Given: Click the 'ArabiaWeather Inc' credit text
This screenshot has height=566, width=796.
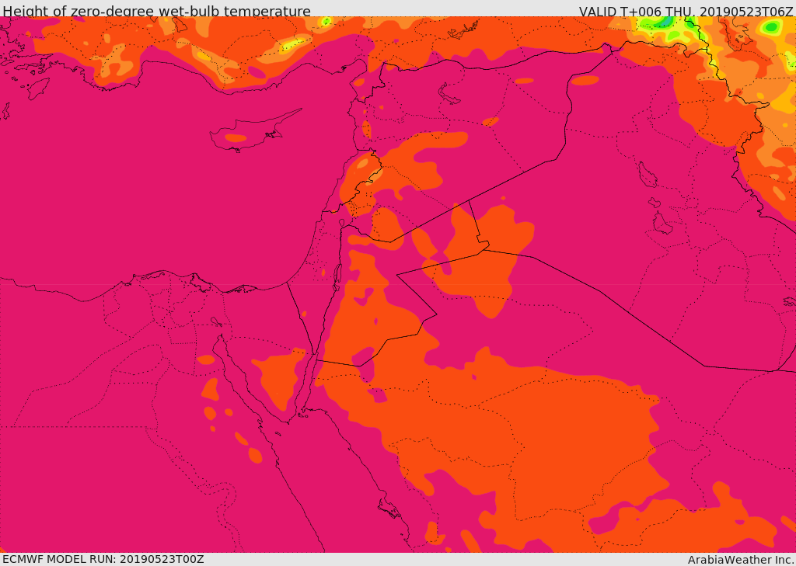Looking at the screenshot, I should pyautogui.click(x=741, y=560).
